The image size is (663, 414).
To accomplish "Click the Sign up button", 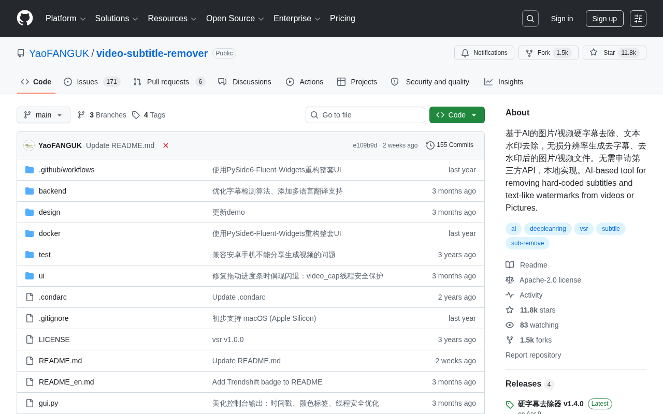I will click(604, 19).
